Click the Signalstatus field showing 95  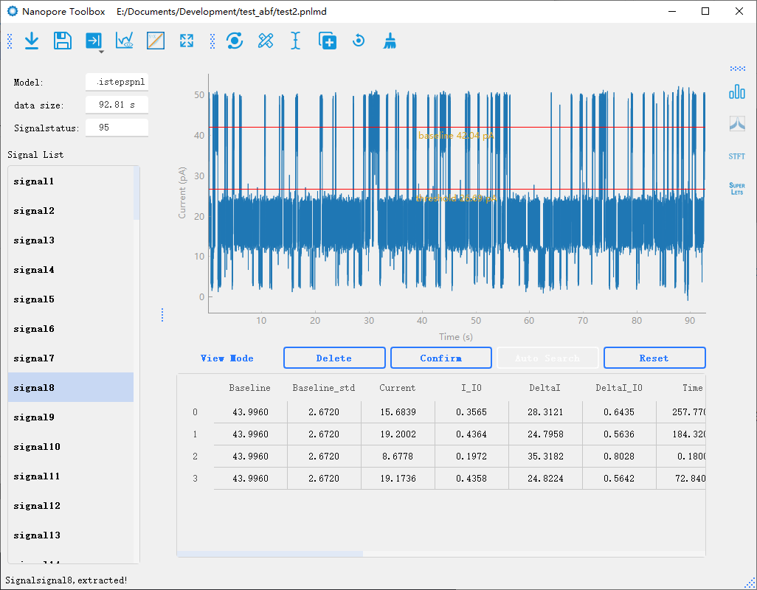[117, 128]
